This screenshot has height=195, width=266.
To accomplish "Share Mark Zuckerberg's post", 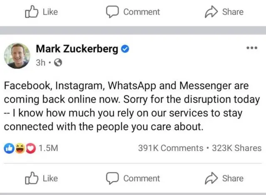I will (224, 178).
